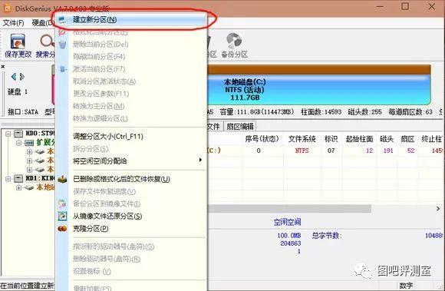Click the scrollbar right arrow
Screen dimensions: 445x291
(438, 209)
